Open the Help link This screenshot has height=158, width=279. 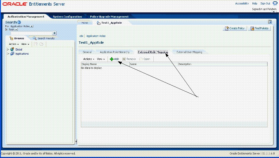click(255, 3)
